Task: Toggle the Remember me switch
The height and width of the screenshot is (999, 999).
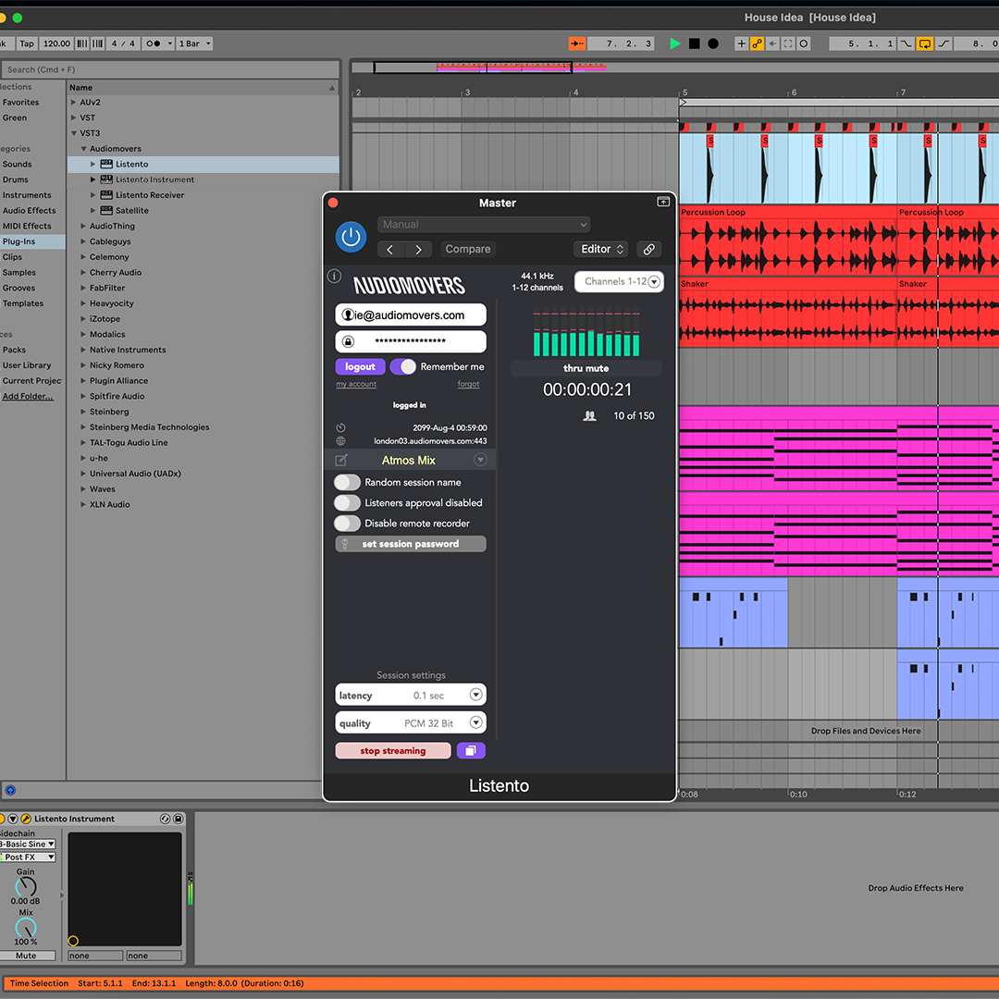Action: [402, 367]
